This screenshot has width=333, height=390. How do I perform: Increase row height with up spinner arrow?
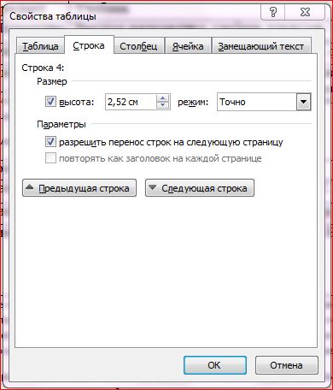163,98
